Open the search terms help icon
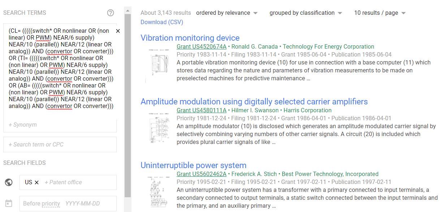 tap(111, 13)
